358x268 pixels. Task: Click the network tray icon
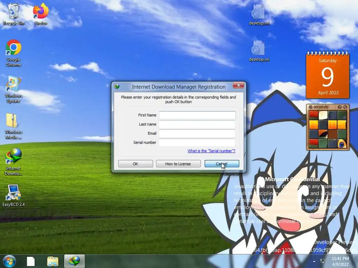pos(323,261)
